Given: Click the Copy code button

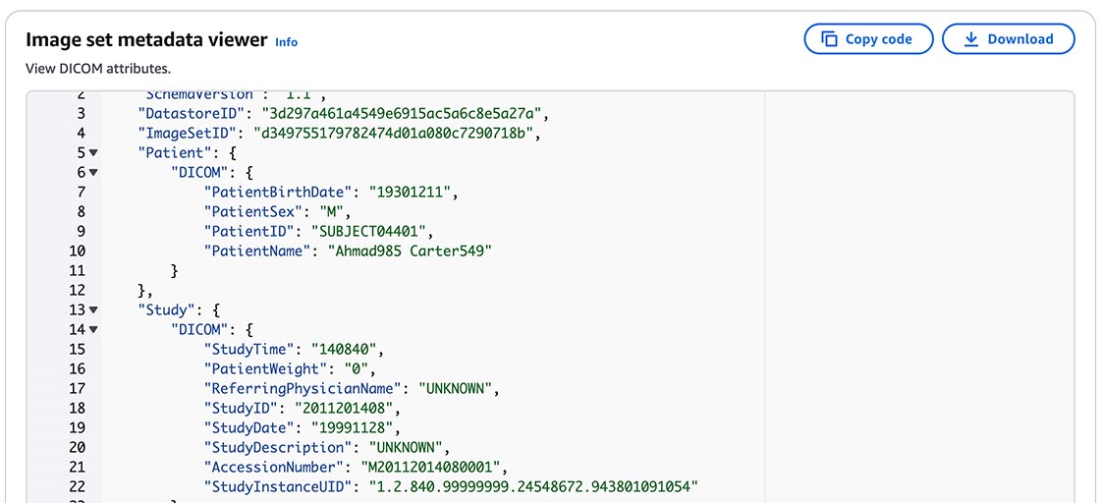Looking at the screenshot, I should (x=868, y=38).
